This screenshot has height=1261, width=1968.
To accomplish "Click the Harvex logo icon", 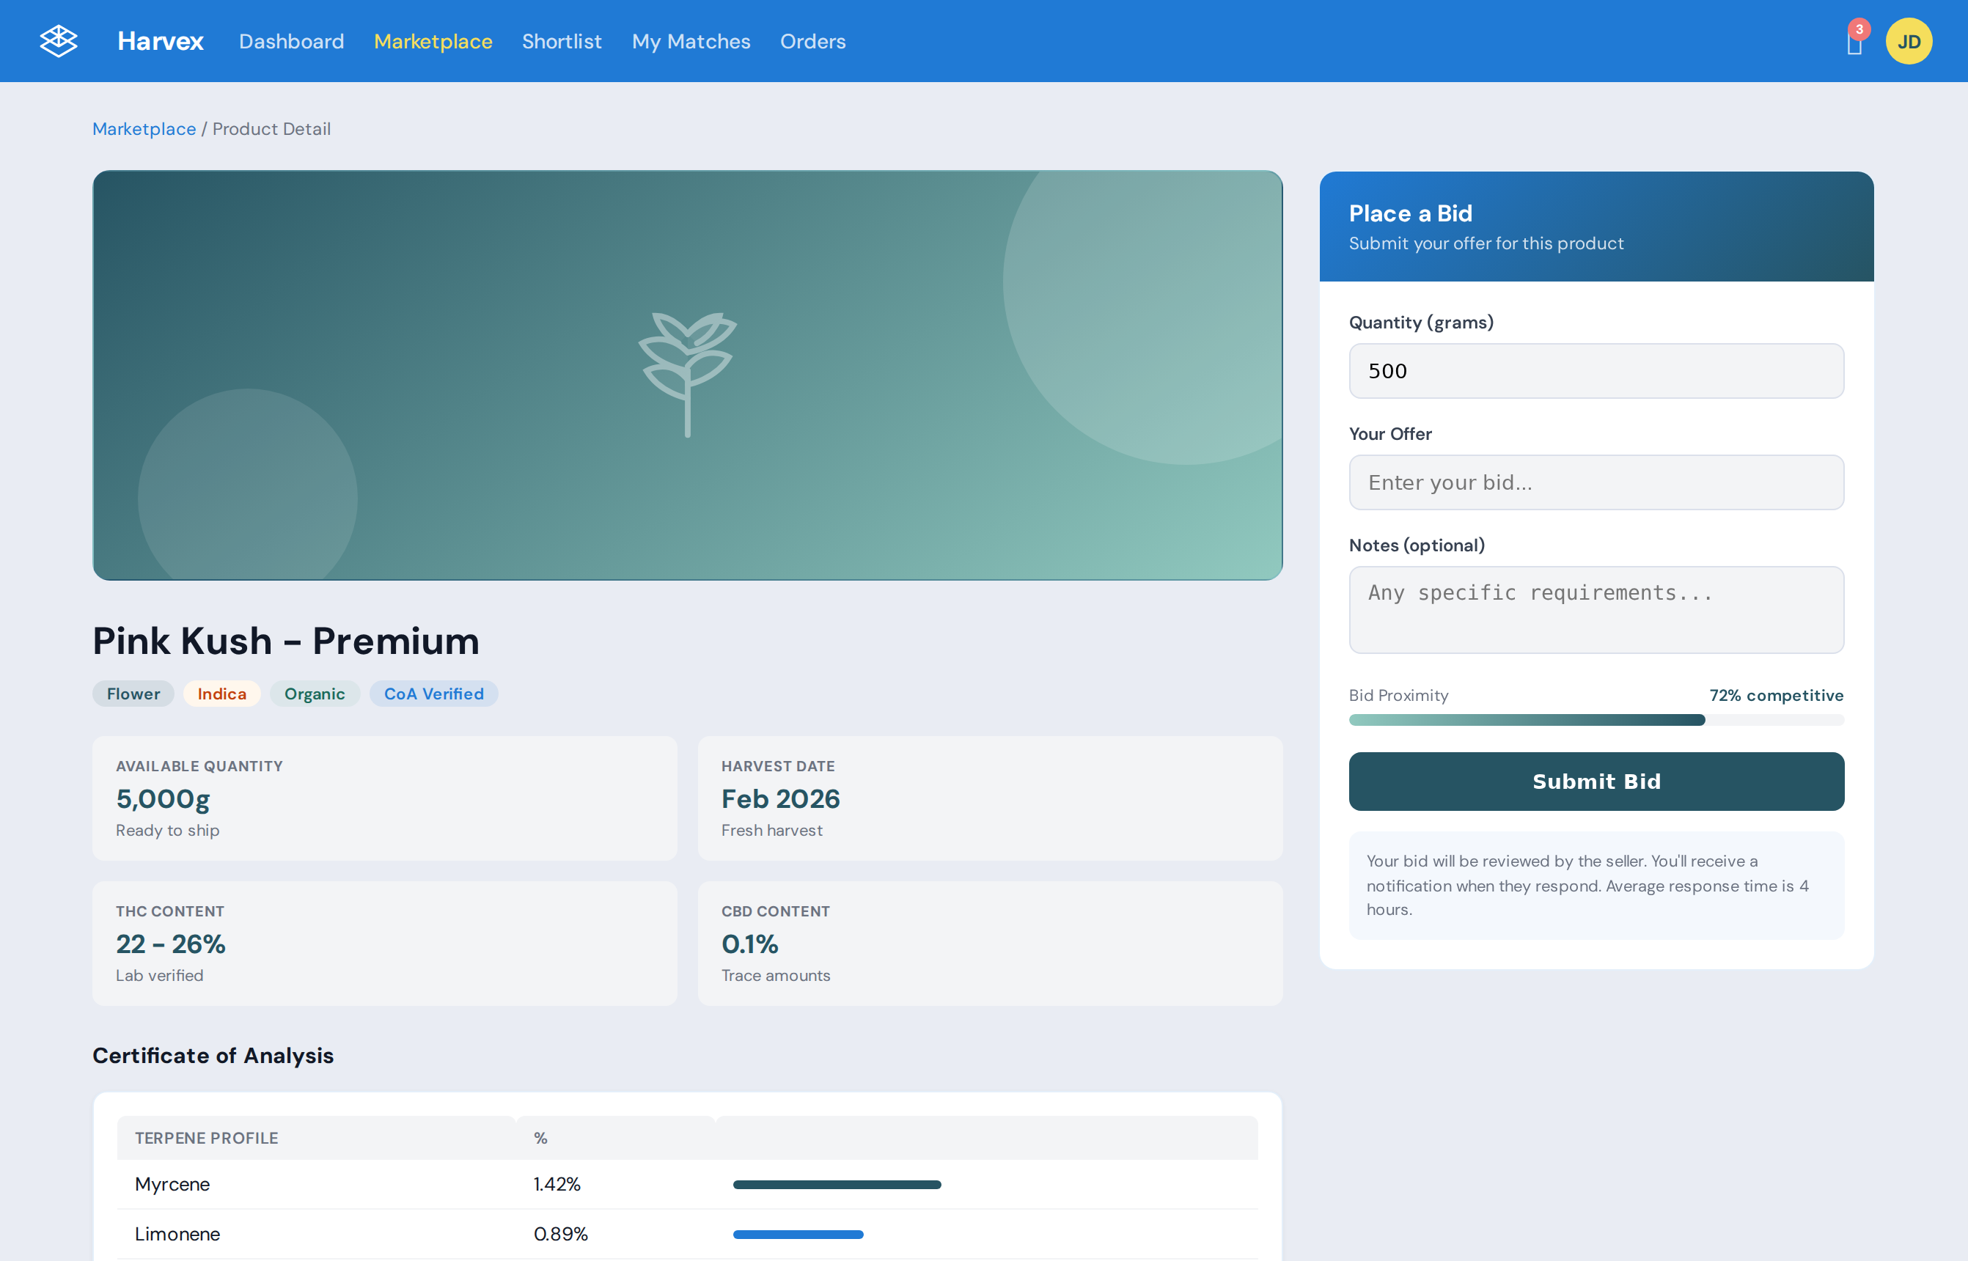I will 58,40.
